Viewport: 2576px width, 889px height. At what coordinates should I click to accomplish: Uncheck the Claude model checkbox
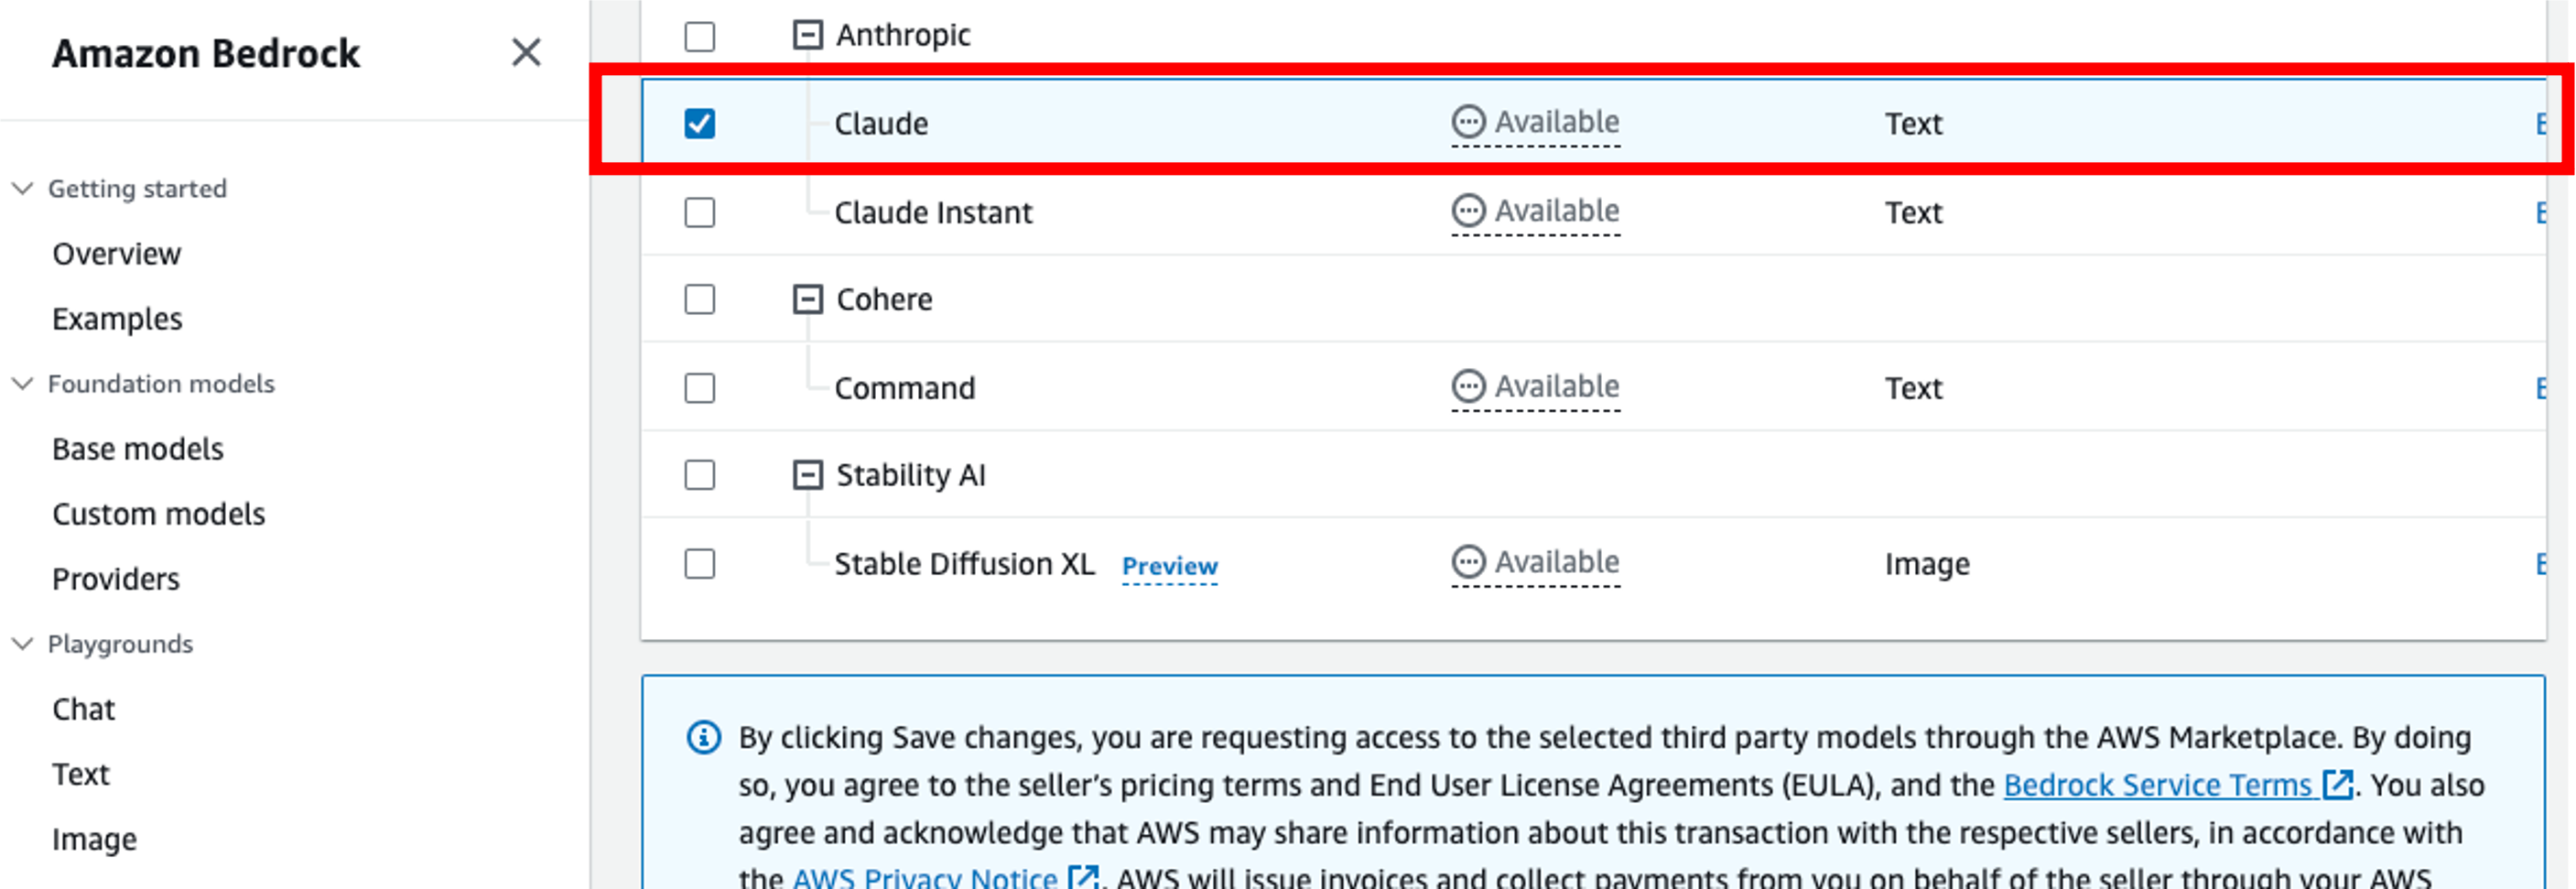coord(700,124)
